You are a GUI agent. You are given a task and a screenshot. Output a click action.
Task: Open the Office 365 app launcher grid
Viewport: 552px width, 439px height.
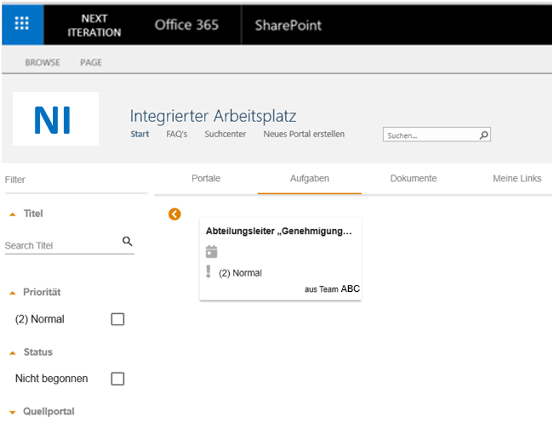22,24
